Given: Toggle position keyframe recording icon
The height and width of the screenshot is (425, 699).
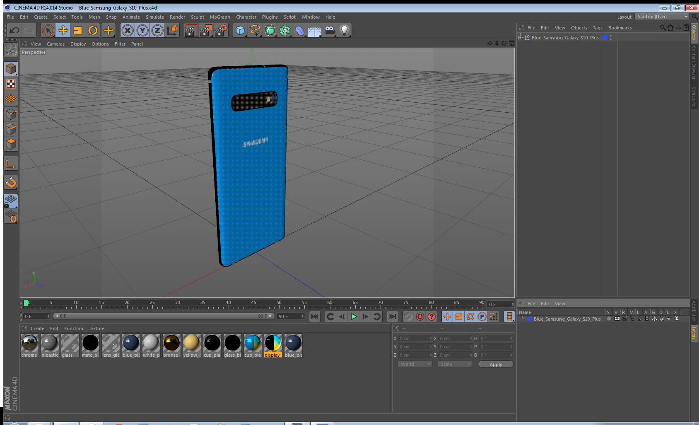Looking at the screenshot, I should coord(447,316).
